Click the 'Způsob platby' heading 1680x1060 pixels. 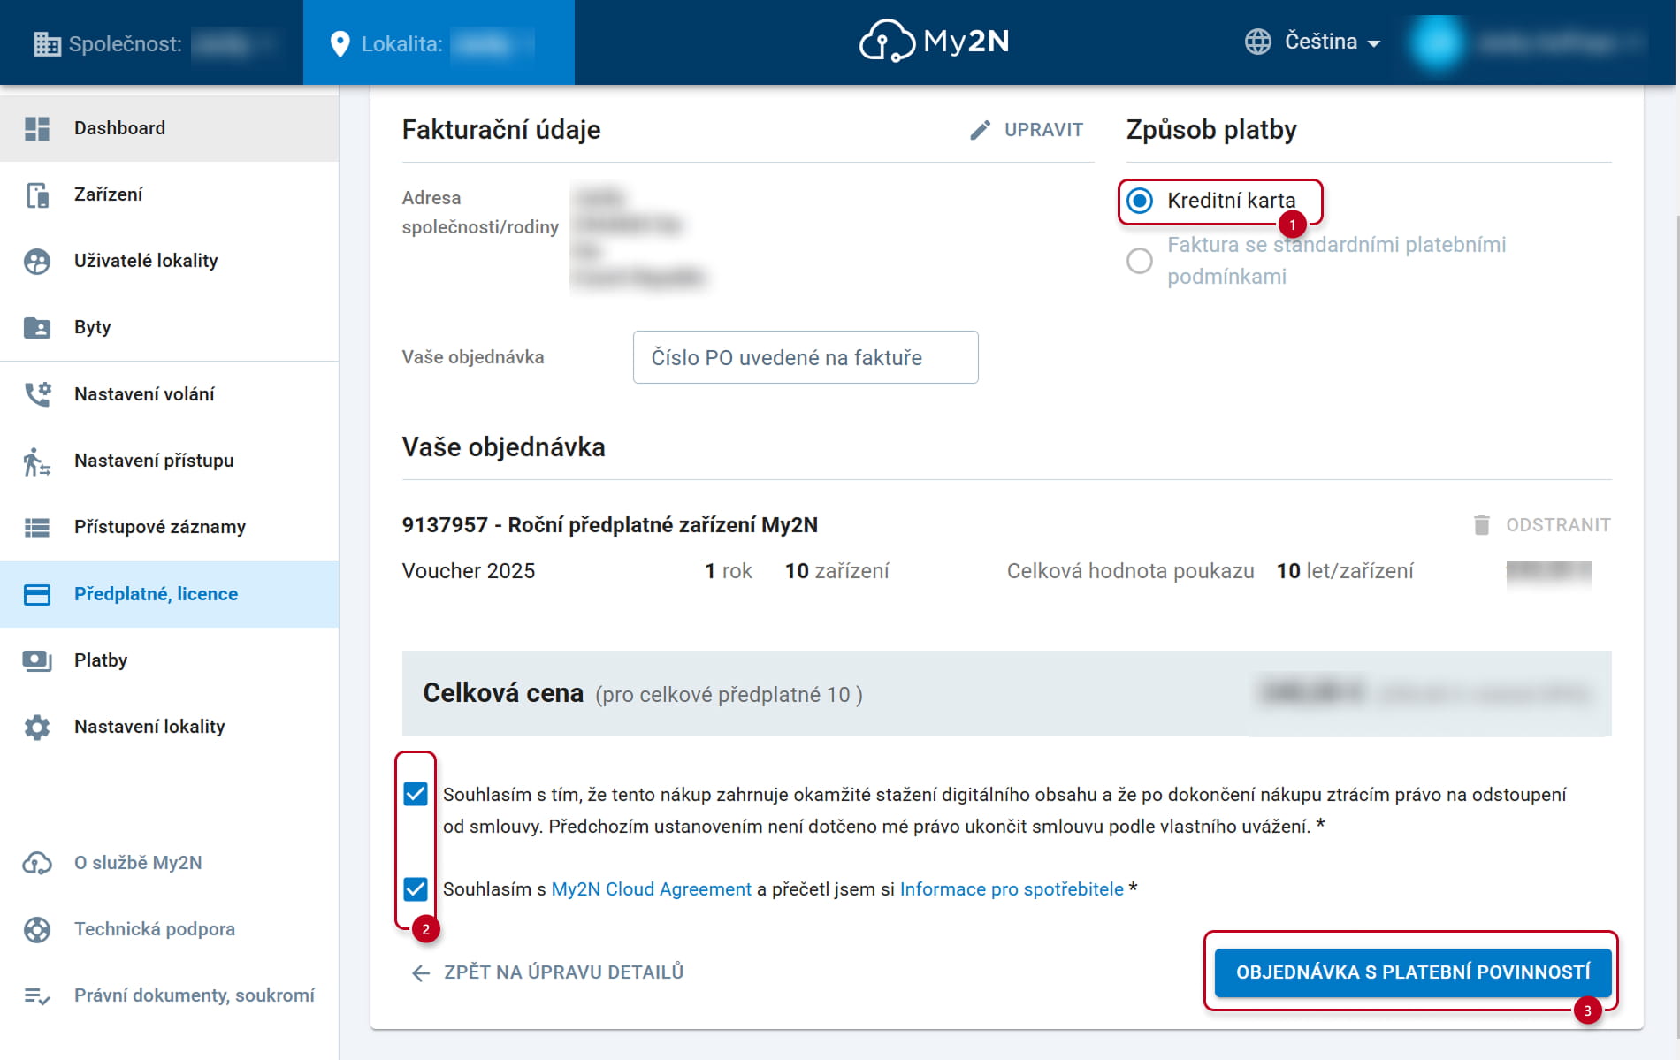1211,130
